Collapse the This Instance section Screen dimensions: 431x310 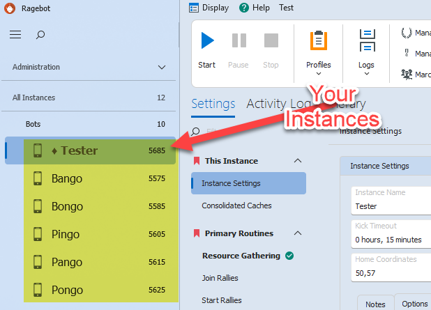point(298,161)
